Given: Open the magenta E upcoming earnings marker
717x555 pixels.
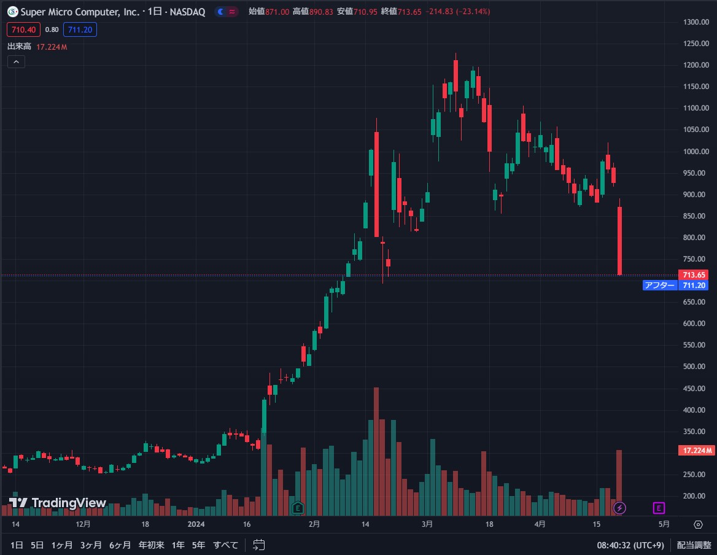Looking at the screenshot, I should click(x=659, y=508).
